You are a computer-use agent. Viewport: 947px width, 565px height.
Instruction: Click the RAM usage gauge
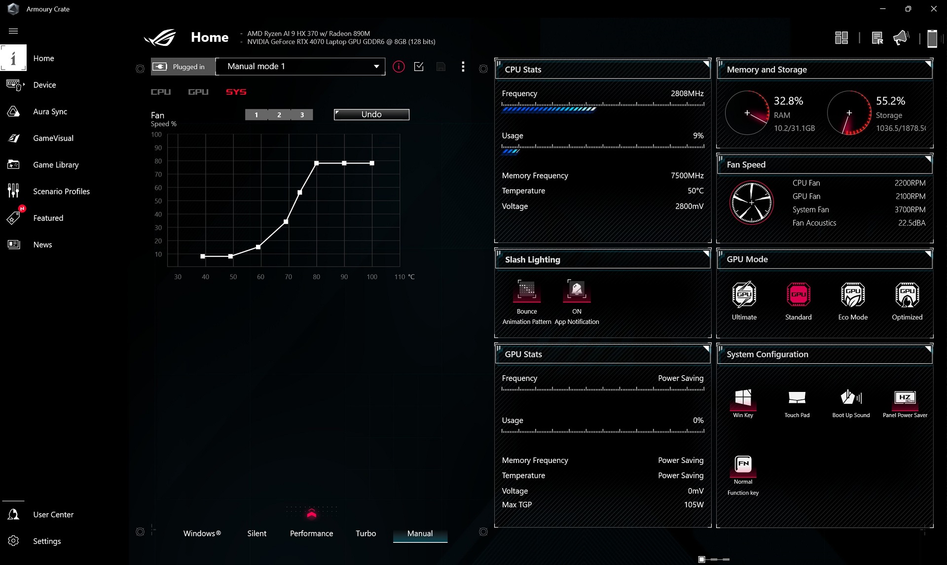(747, 113)
